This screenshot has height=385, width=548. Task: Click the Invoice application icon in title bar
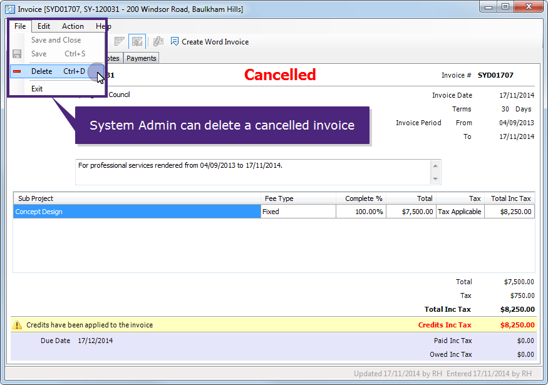pyautogui.click(x=9, y=8)
